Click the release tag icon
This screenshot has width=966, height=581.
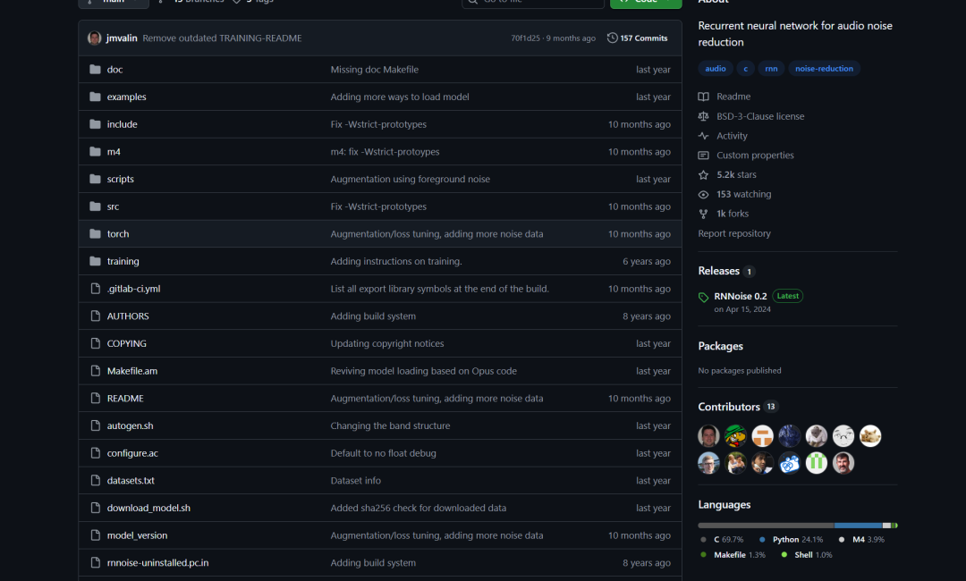click(x=704, y=298)
